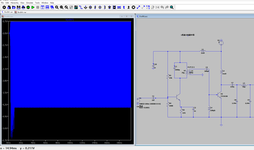Open the search magnifier at toolbar end
254x150 pixels.
tap(172, 7)
